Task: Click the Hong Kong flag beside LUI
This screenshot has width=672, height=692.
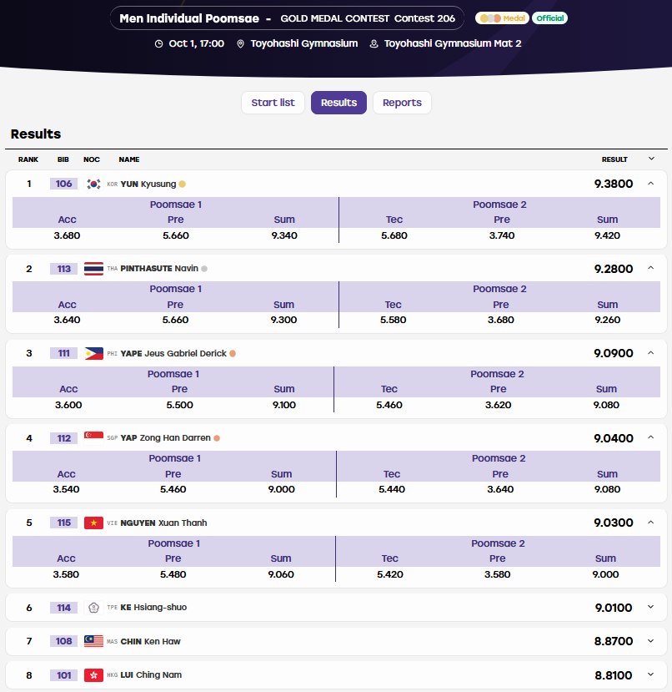Action: (x=93, y=675)
